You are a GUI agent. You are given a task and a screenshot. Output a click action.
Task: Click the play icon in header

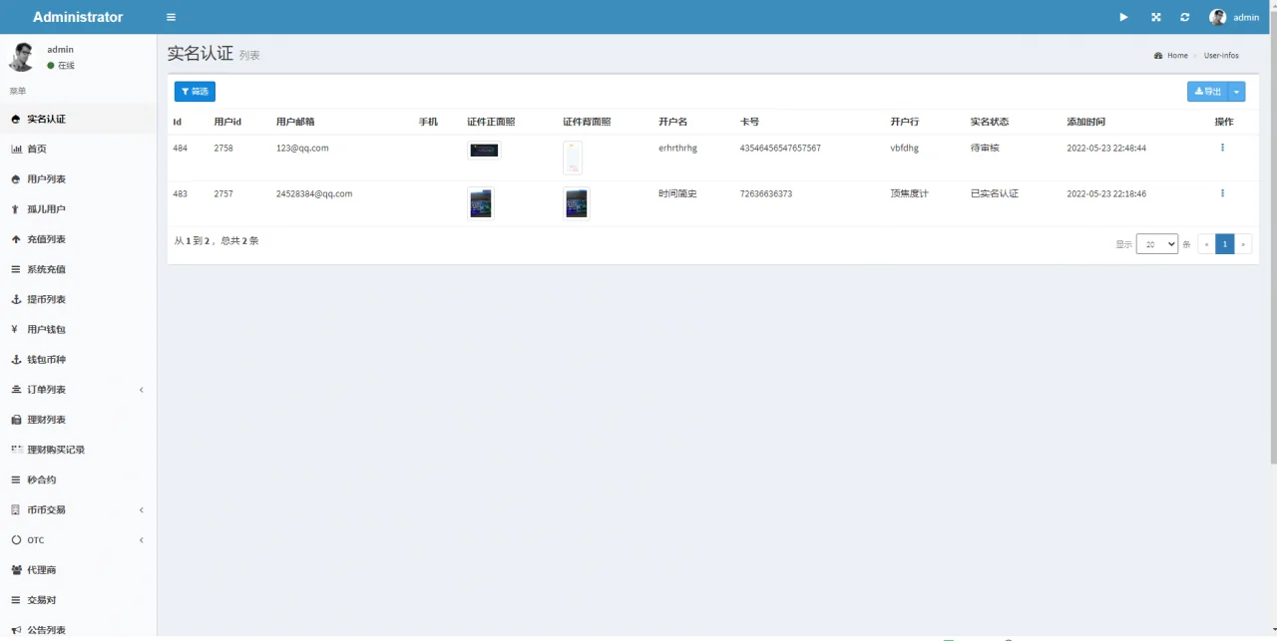pos(1123,17)
